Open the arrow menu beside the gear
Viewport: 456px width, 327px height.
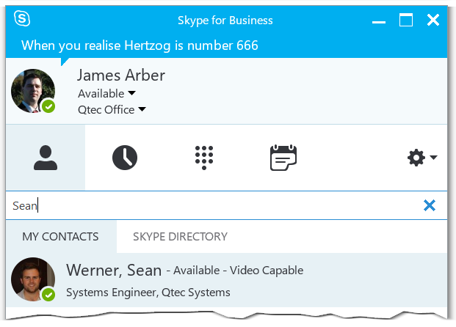(433, 158)
